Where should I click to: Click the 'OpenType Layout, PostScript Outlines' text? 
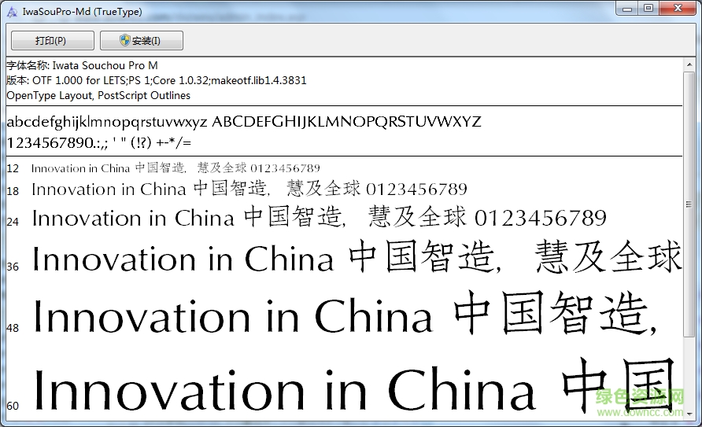point(98,96)
